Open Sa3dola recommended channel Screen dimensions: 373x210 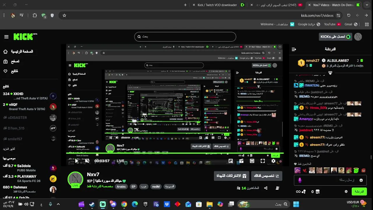coord(29,168)
